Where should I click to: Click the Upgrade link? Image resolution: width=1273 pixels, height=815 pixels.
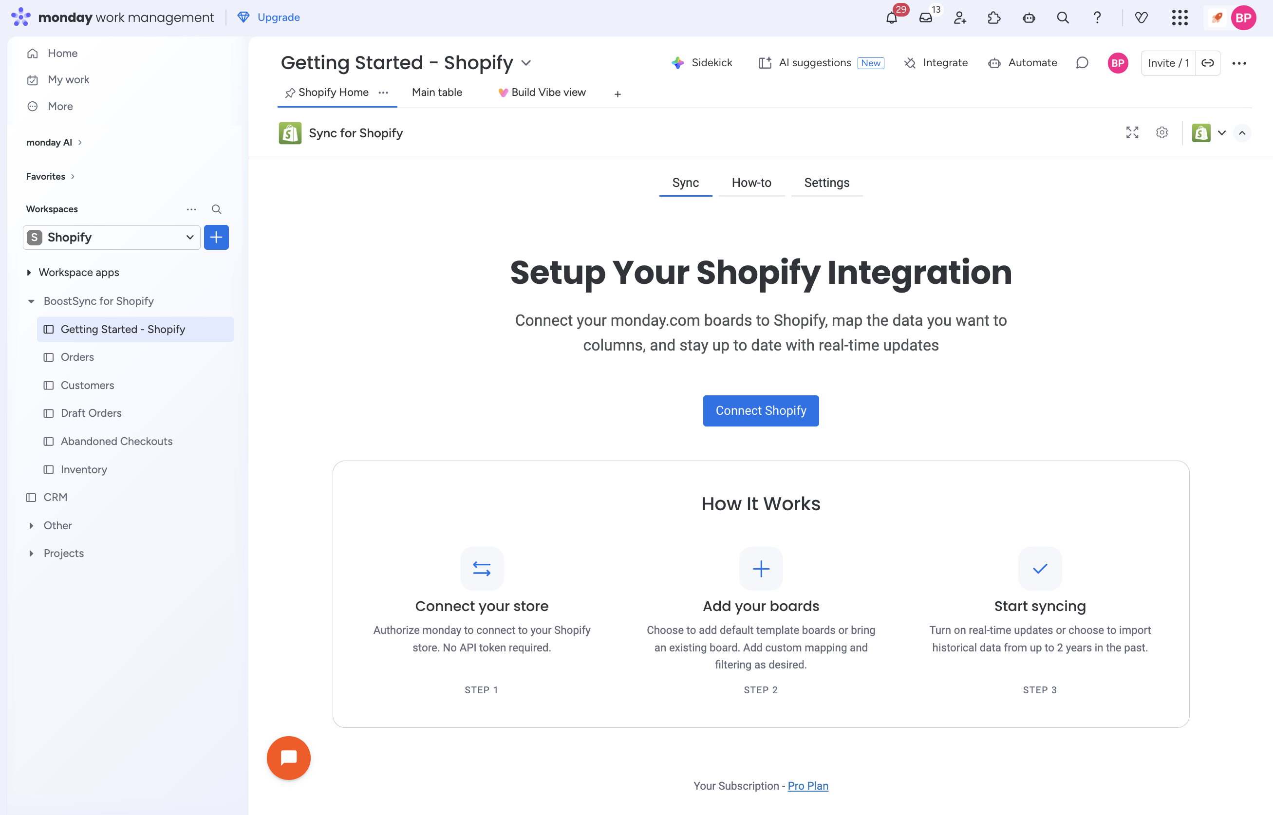click(x=269, y=18)
